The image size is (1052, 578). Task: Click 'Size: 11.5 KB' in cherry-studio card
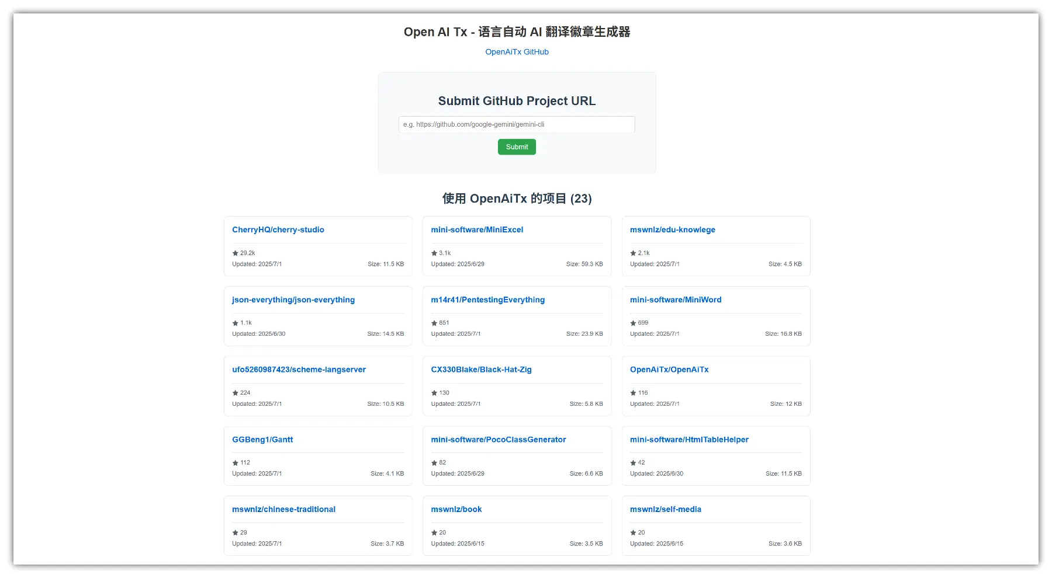(x=386, y=264)
